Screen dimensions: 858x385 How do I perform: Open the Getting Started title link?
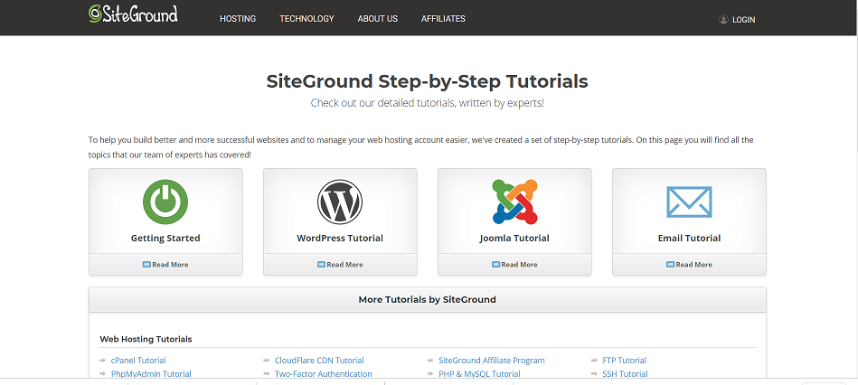(165, 238)
